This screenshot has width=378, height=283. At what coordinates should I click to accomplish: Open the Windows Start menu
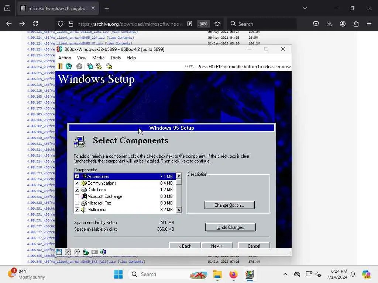click(118, 274)
